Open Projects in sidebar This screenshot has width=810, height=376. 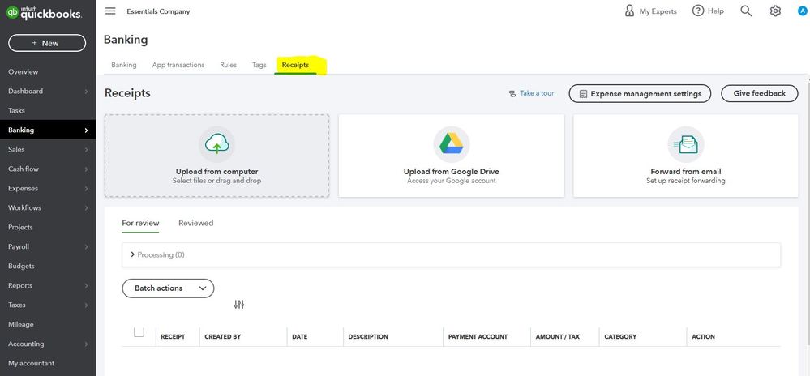point(20,227)
